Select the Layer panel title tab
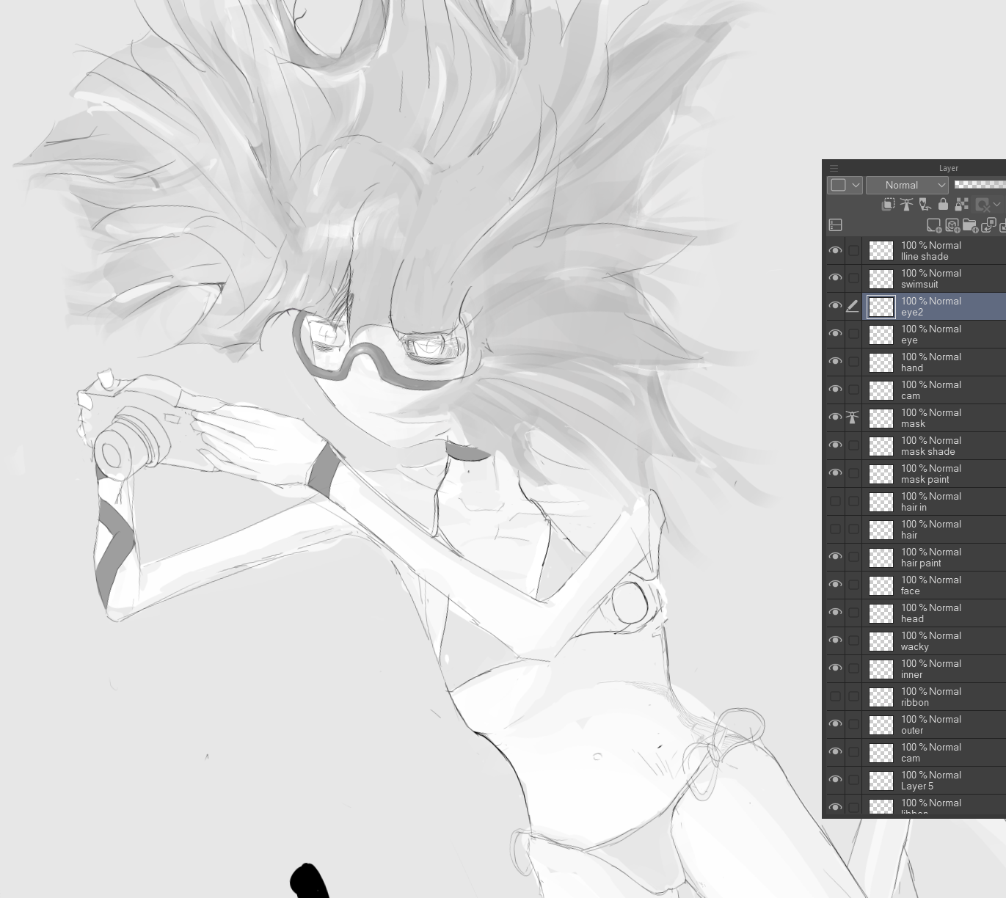The width and height of the screenshot is (1006, 898). (948, 168)
